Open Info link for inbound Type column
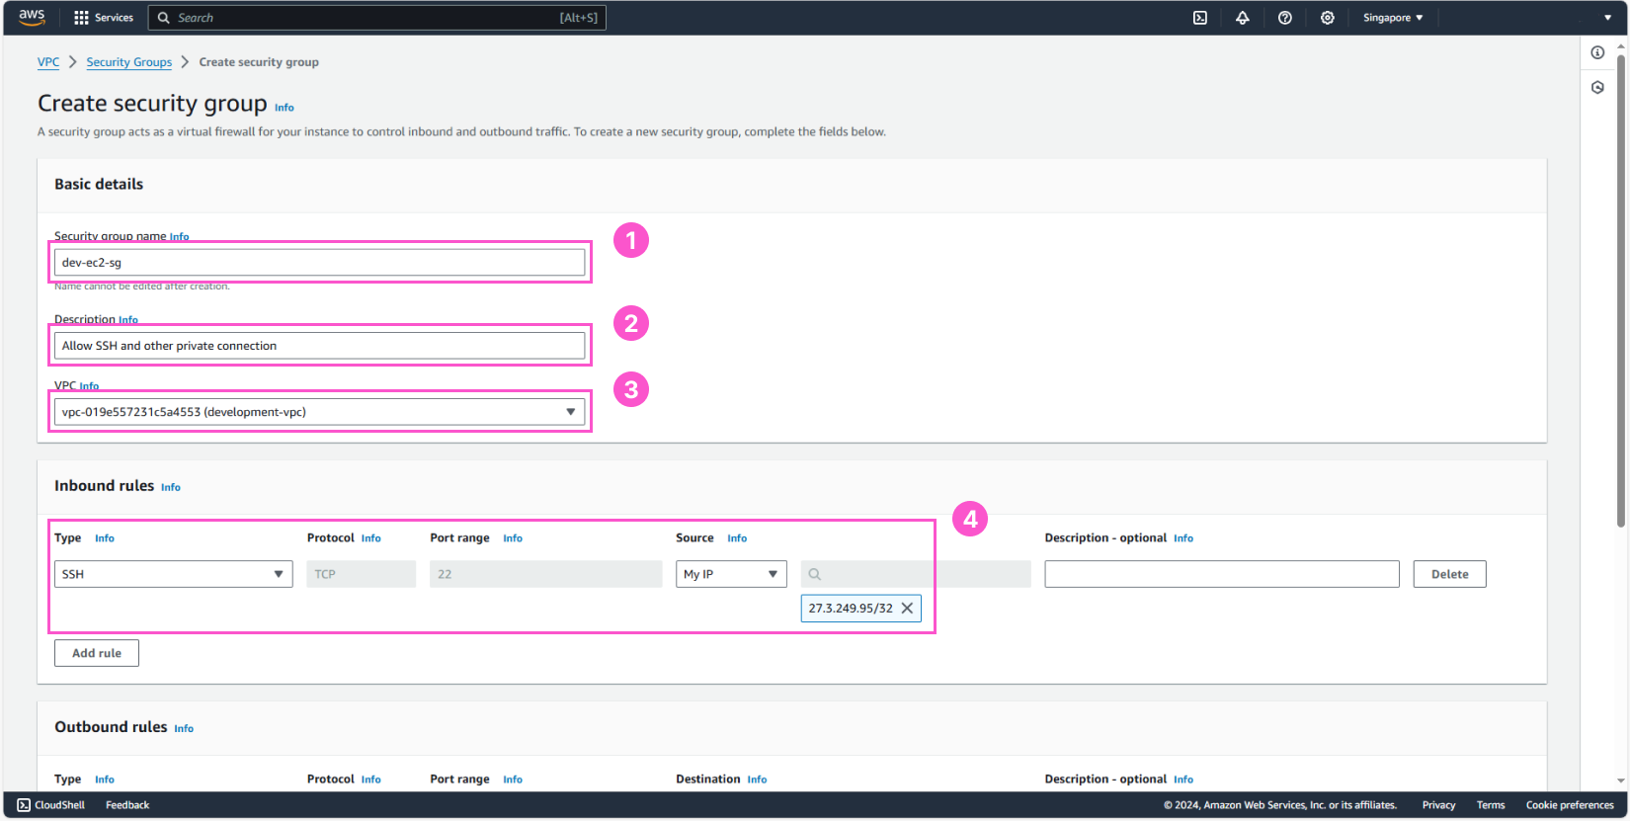Image resolution: width=1630 pixels, height=821 pixels. [105, 538]
